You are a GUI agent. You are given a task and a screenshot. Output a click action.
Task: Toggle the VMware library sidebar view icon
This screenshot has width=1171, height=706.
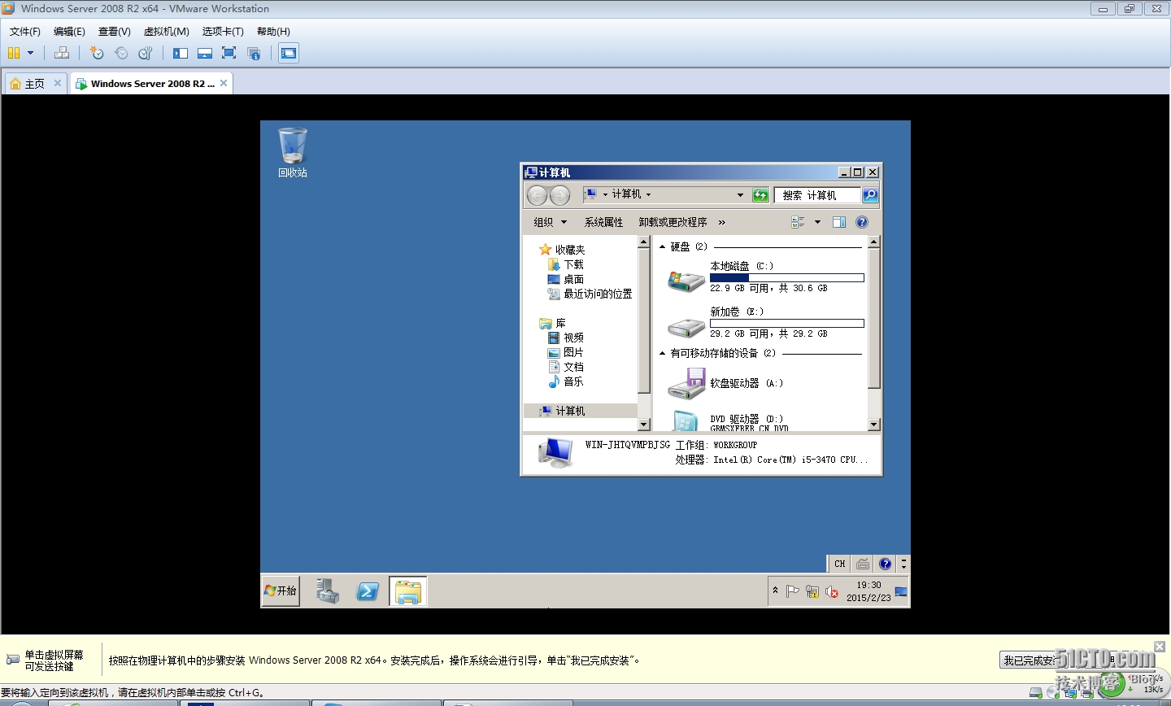point(181,53)
